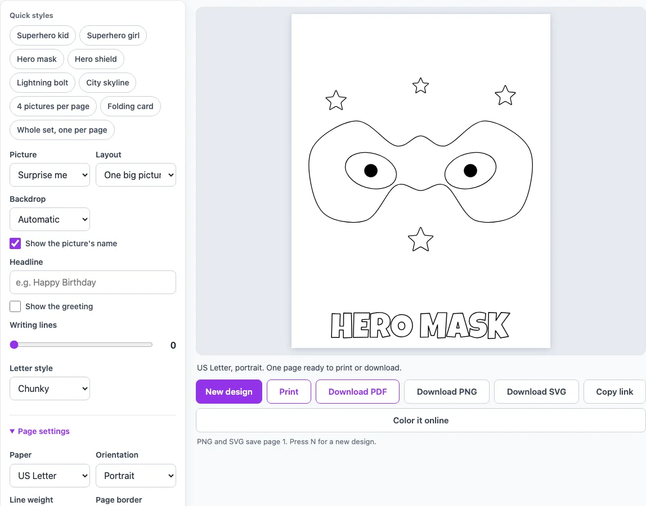This screenshot has width=646, height=506.
Task: Open the Letter style dropdown set to Chunky
Action: click(x=50, y=388)
